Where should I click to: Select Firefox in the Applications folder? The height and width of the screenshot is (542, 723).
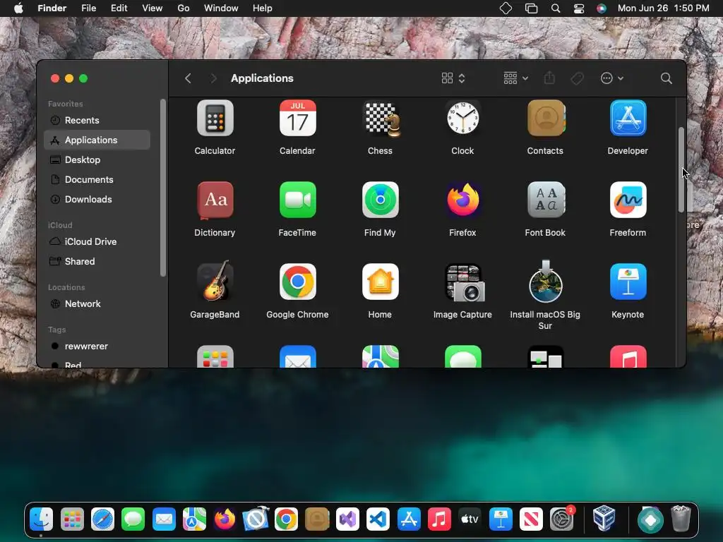click(x=462, y=200)
